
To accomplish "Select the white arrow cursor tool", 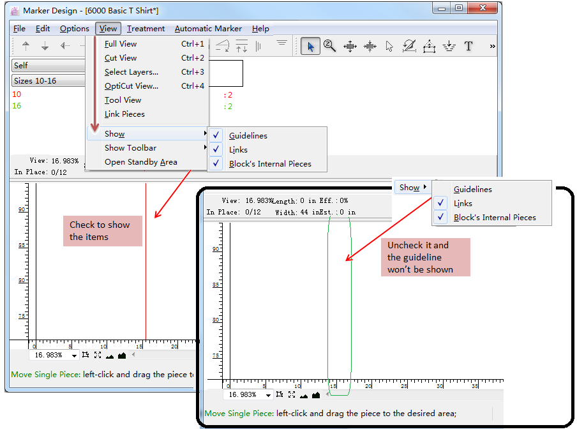I will click(x=389, y=46).
